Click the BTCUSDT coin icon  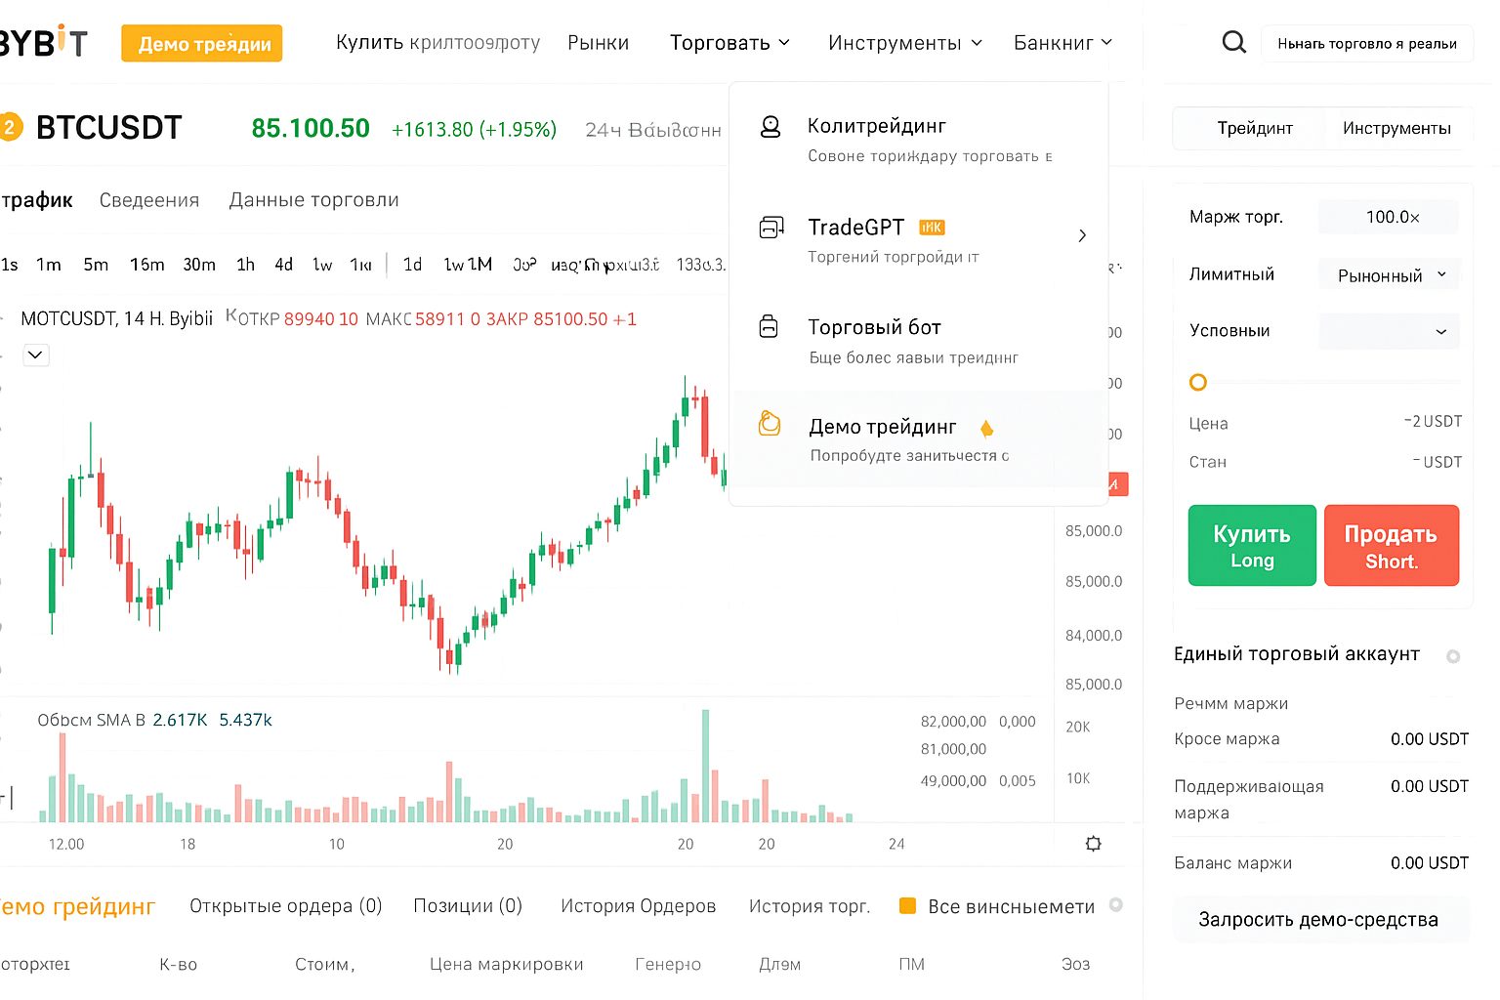tap(11, 128)
